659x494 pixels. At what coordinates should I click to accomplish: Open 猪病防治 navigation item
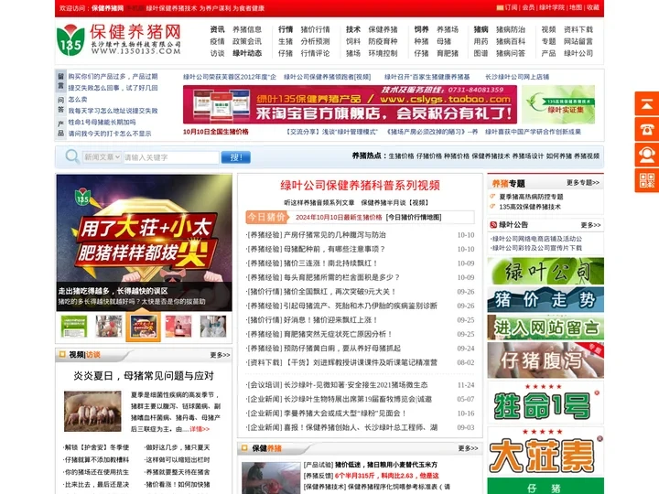[511, 29]
